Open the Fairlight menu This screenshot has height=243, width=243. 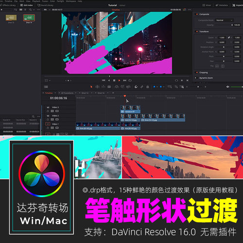pyautogui.click(x=60, y=1)
